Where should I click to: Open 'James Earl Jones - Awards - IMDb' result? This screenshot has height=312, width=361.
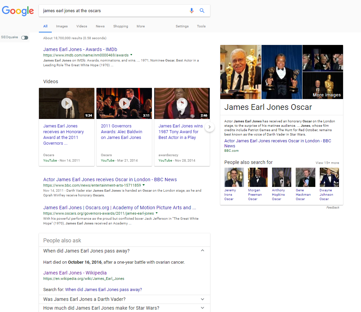(x=80, y=49)
